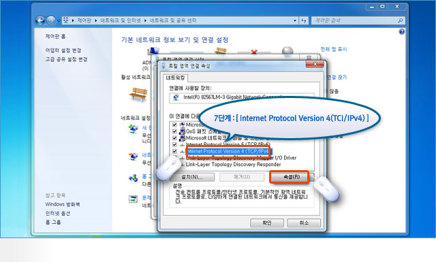Click the 네트워크 및 공유 센터 breadcrumb
This screenshot has height=262, width=436.
173,20
